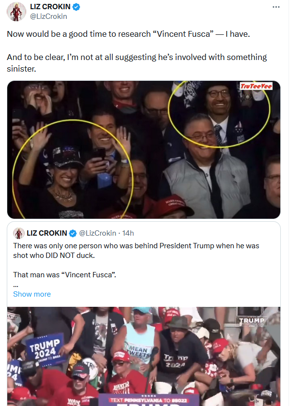Click "That man was Vincent Fusca" line

[64, 275]
